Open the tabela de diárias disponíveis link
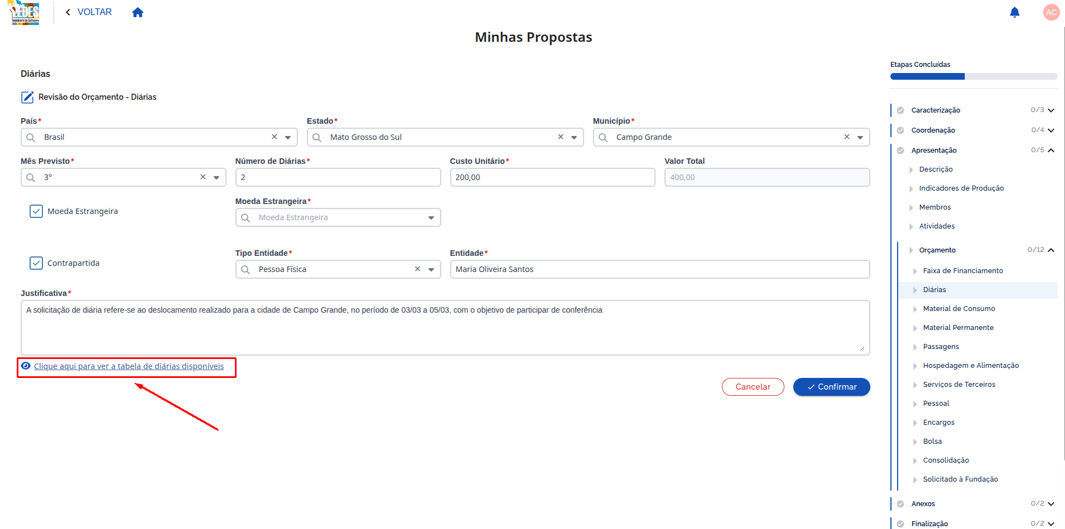 pos(129,366)
